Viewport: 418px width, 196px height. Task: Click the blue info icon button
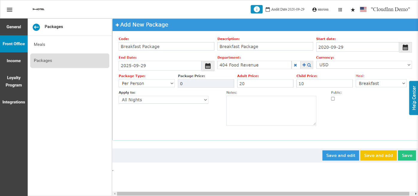257,9
